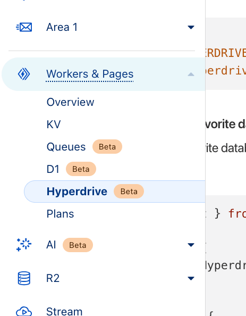Click the Area 1 label
The height and width of the screenshot is (316, 246).
[62, 27]
